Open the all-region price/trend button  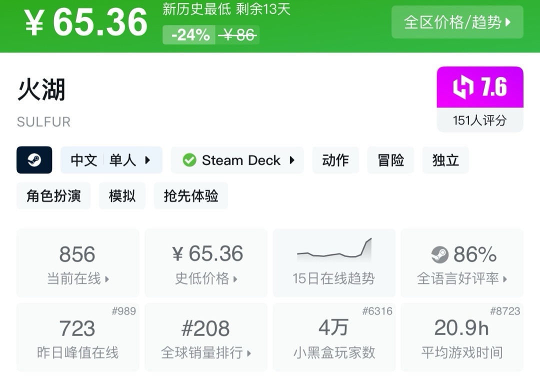(457, 22)
